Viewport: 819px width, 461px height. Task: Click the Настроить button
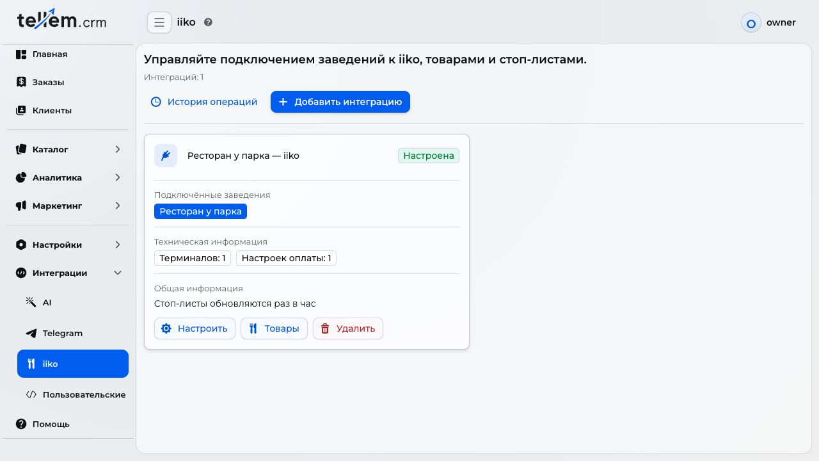pyautogui.click(x=195, y=328)
